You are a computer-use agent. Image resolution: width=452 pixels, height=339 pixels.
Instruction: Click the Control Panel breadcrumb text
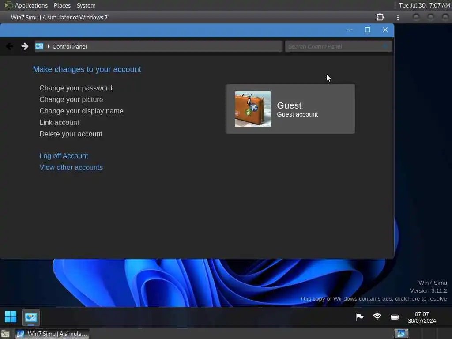(69, 46)
